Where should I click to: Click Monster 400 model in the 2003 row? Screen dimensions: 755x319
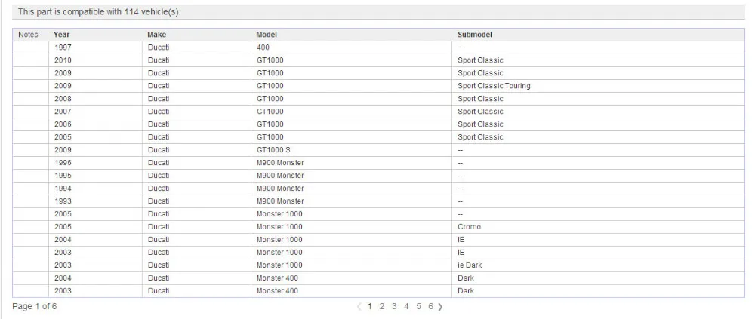[277, 290]
